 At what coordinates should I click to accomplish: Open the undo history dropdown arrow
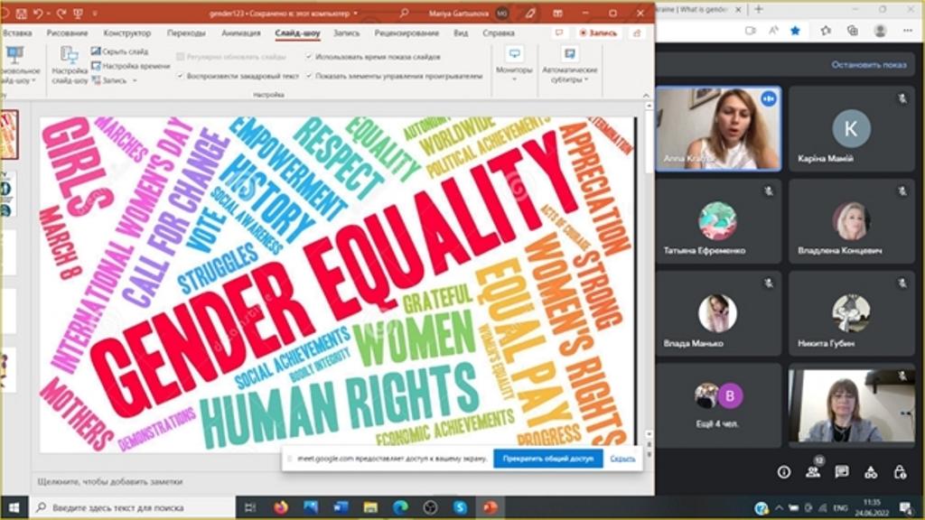click(x=47, y=13)
